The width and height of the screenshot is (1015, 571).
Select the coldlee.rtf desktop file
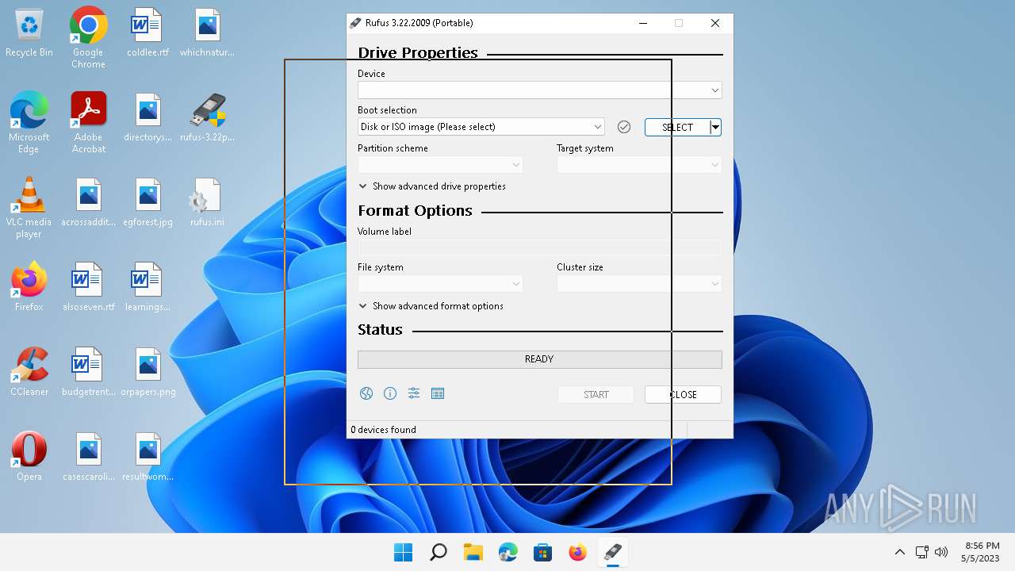click(147, 33)
